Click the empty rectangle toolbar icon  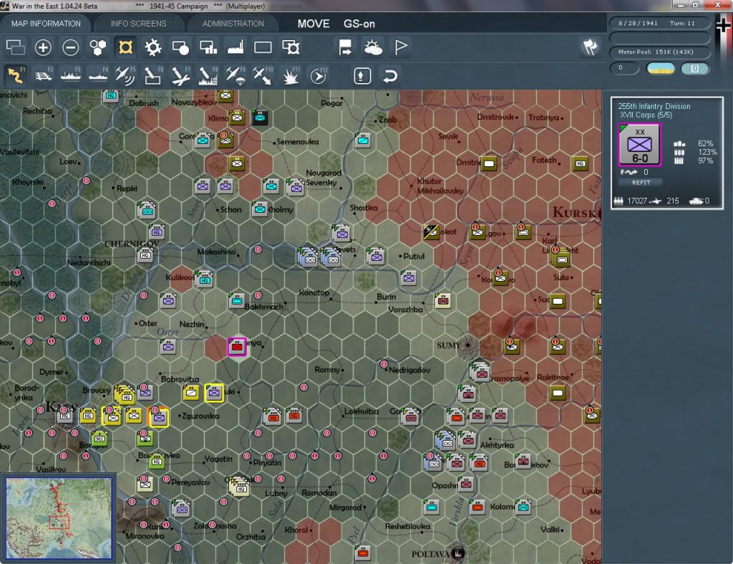(x=263, y=47)
